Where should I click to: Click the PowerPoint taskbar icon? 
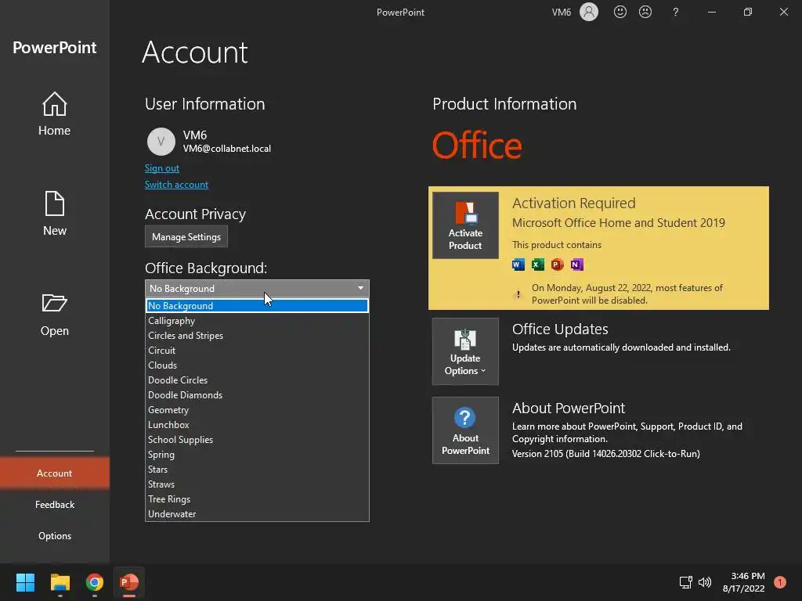pyautogui.click(x=129, y=582)
